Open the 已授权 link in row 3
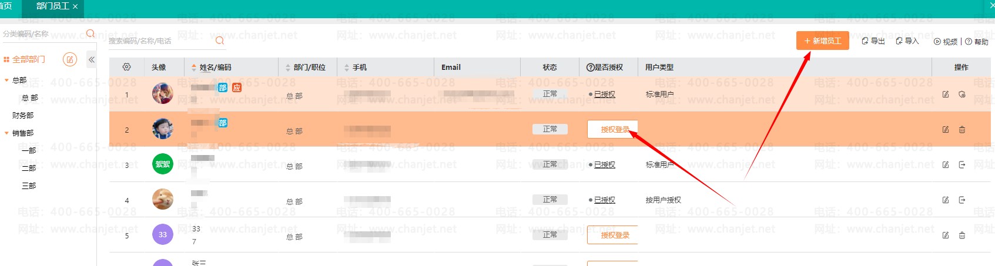The image size is (995, 266). 604,164
